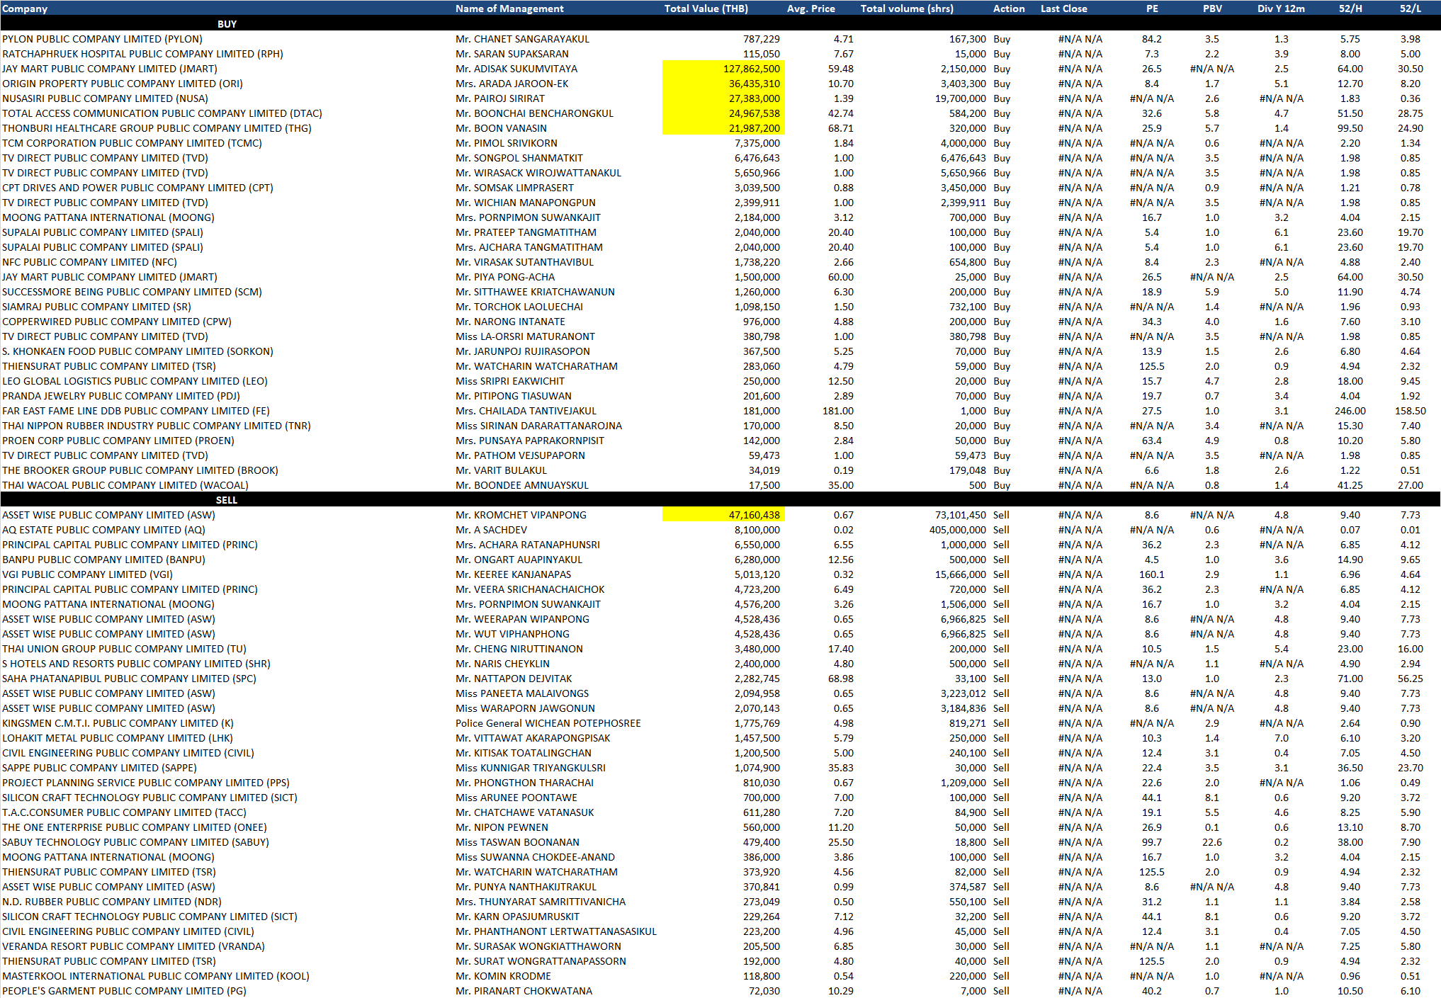The image size is (1441, 998).
Task: Select AQ ESTATE (AQ) company cell
Action: point(103,530)
